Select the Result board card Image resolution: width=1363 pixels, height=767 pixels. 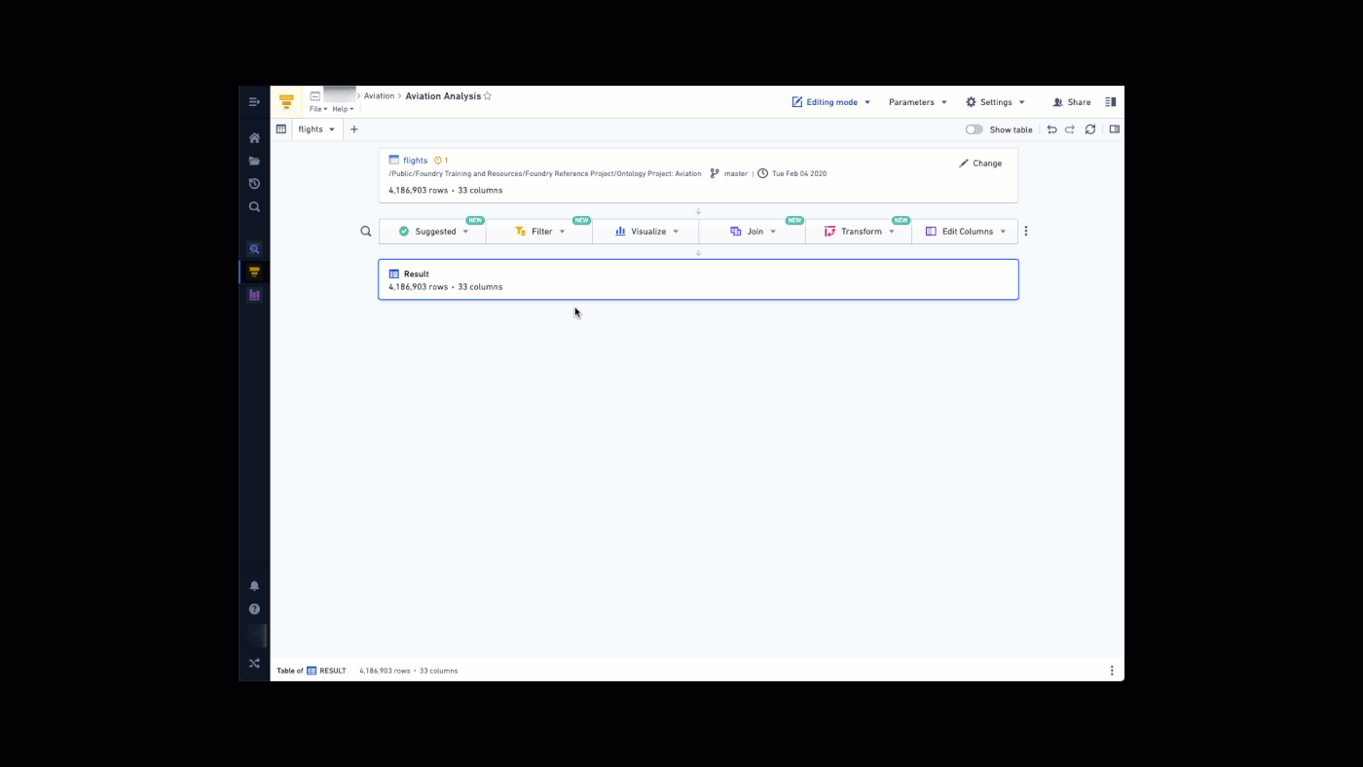click(698, 279)
